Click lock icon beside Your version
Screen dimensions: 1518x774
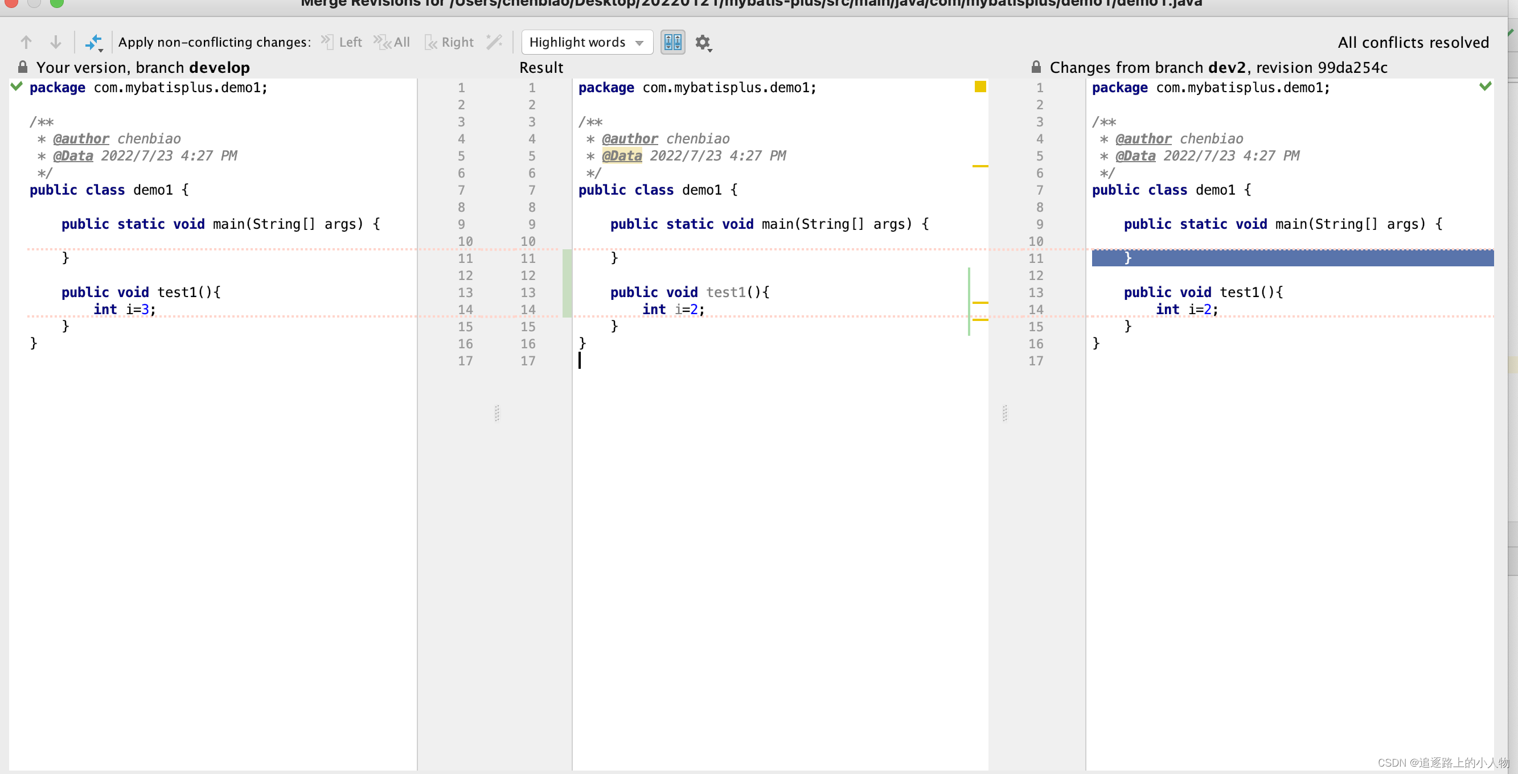tap(22, 67)
